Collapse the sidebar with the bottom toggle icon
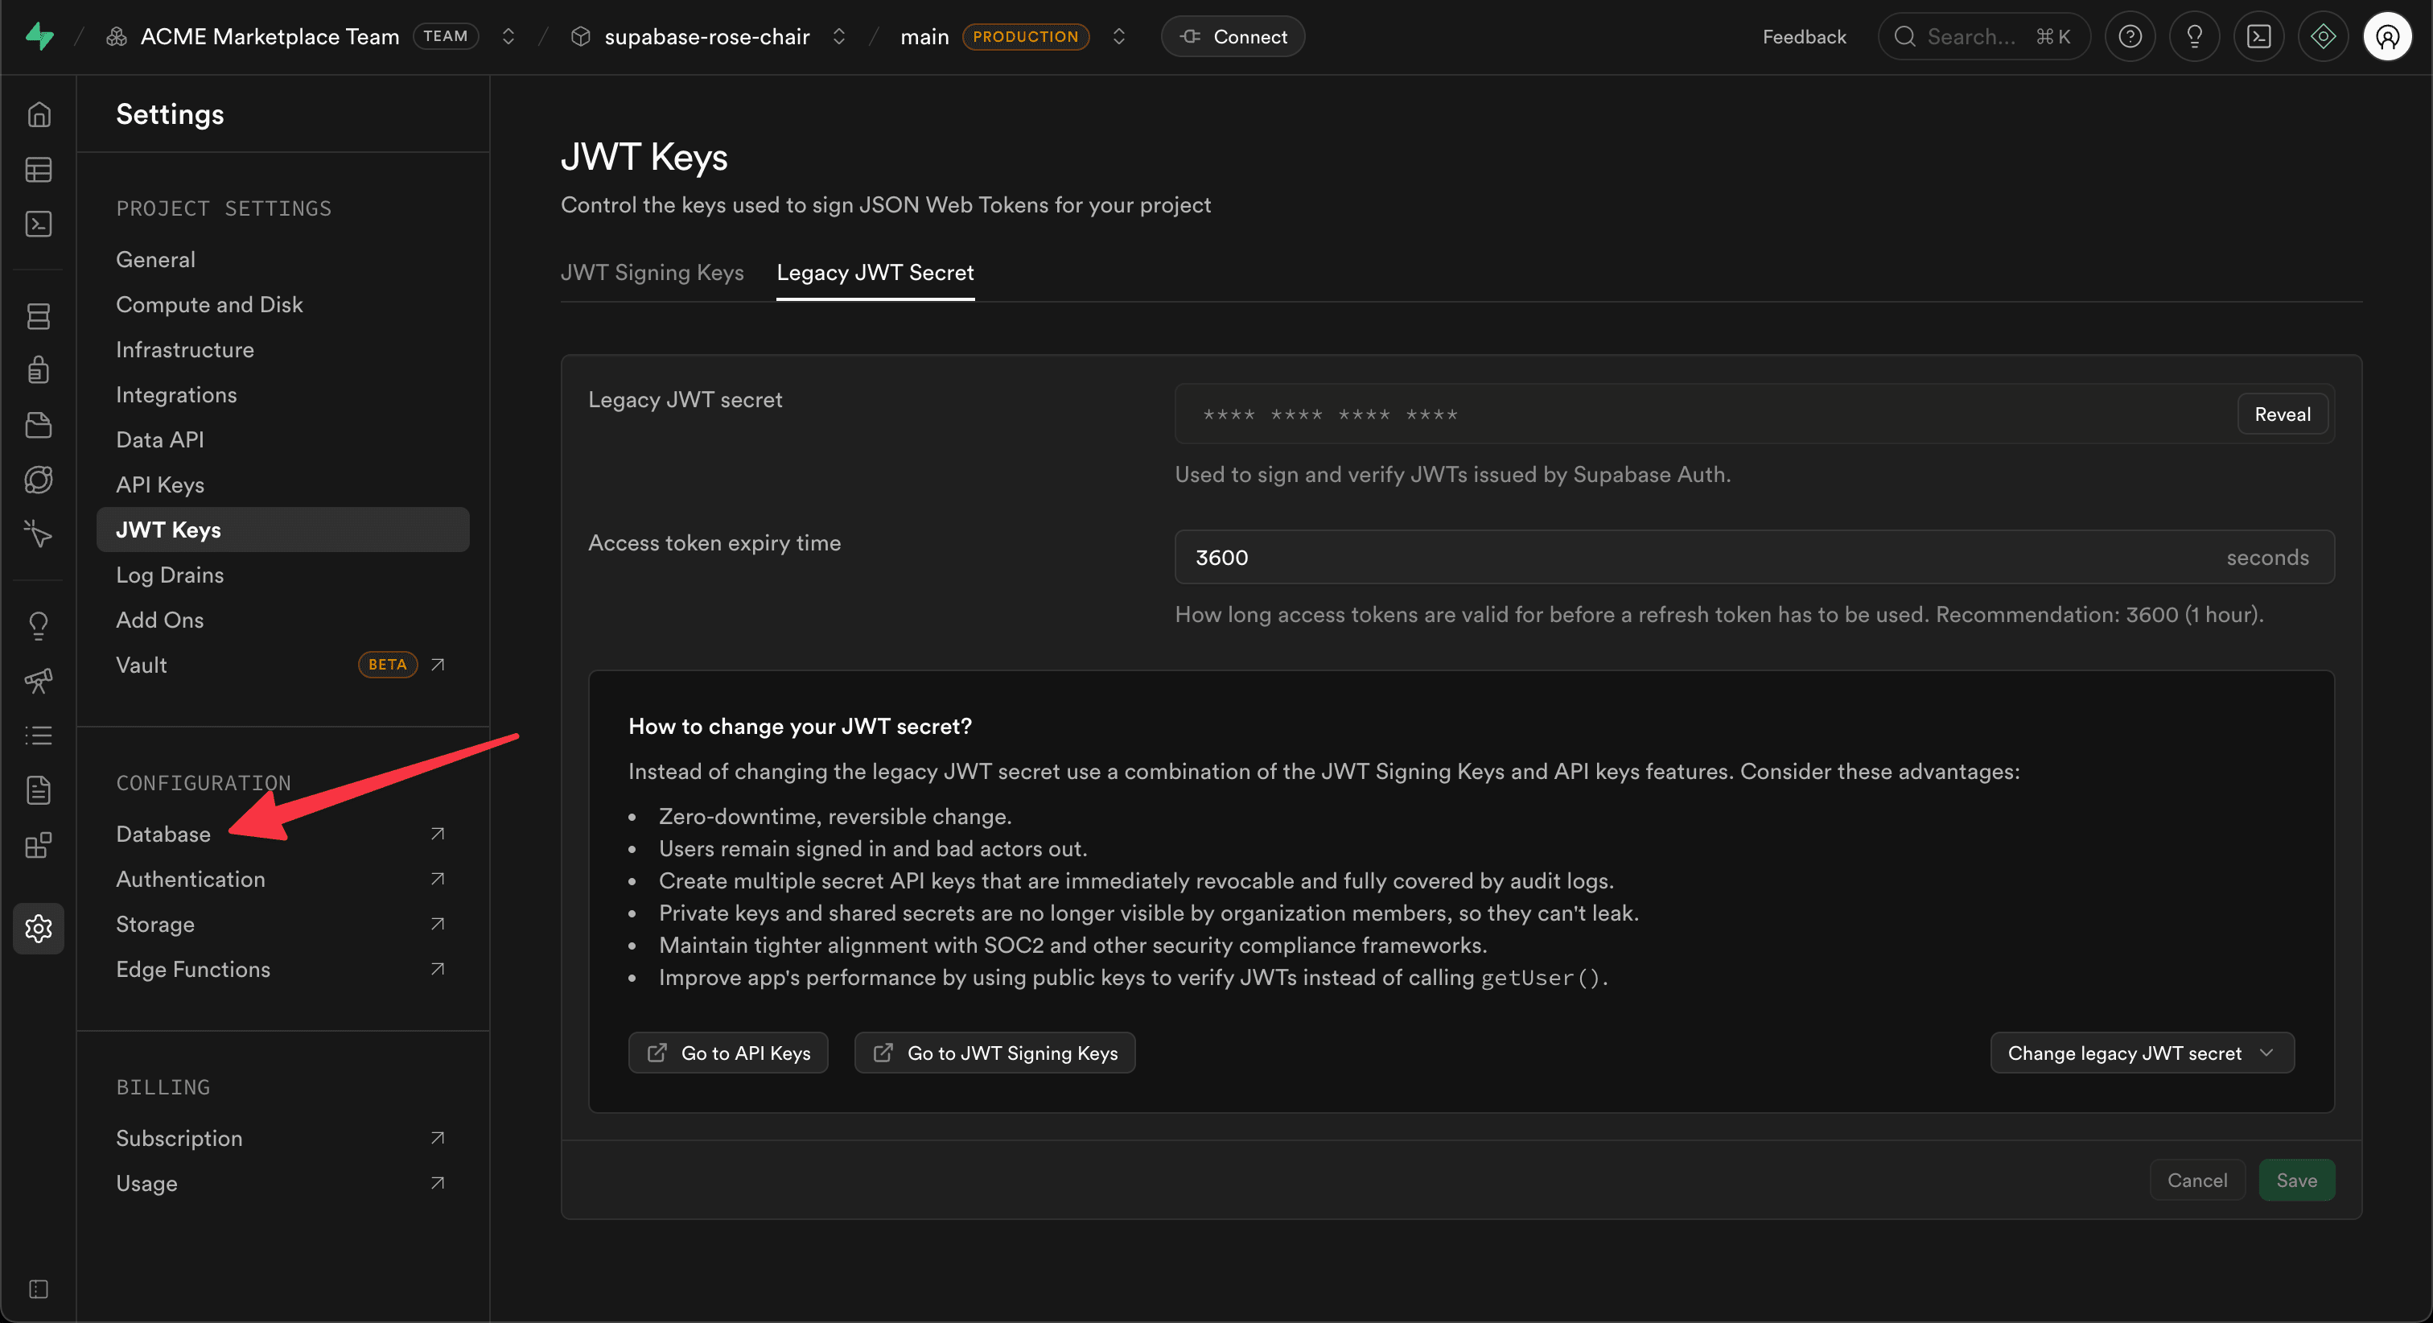 (x=39, y=1289)
